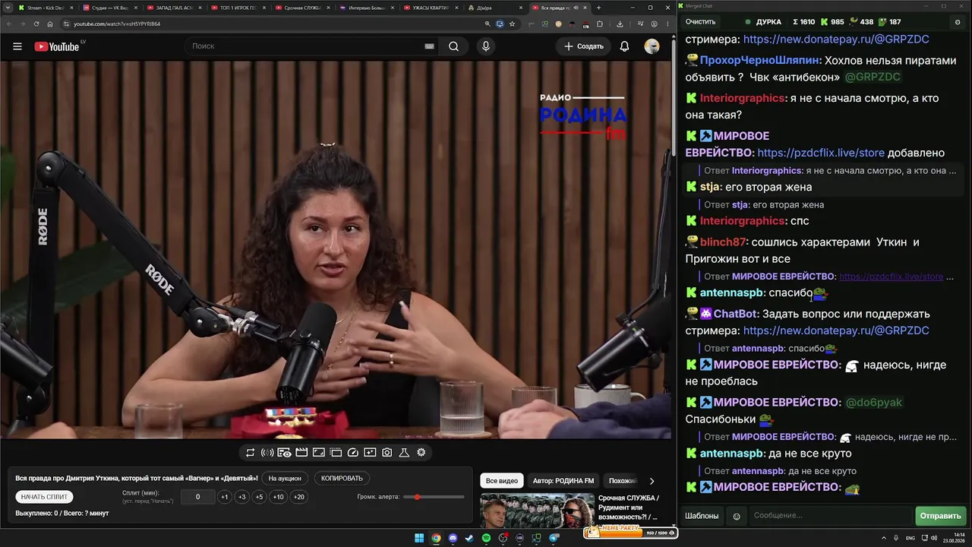Open YouTube notifications bell
The height and width of the screenshot is (547, 972).
click(624, 46)
